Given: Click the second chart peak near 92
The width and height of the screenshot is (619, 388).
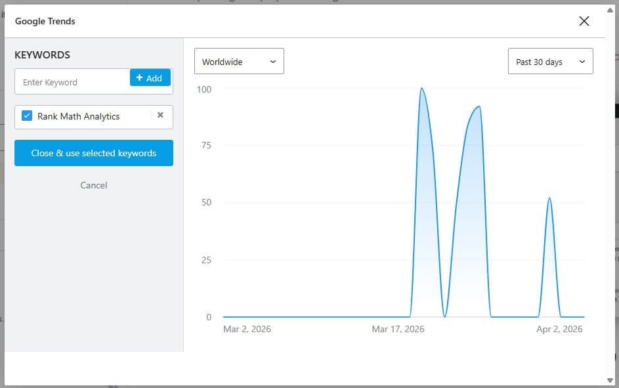Looking at the screenshot, I should [479, 107].
